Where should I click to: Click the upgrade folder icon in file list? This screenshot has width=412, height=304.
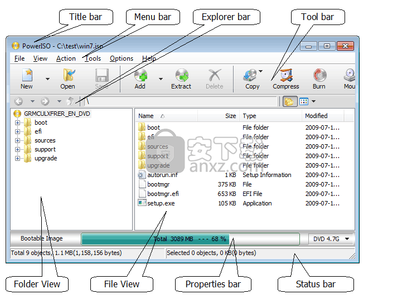click(142, 165)
